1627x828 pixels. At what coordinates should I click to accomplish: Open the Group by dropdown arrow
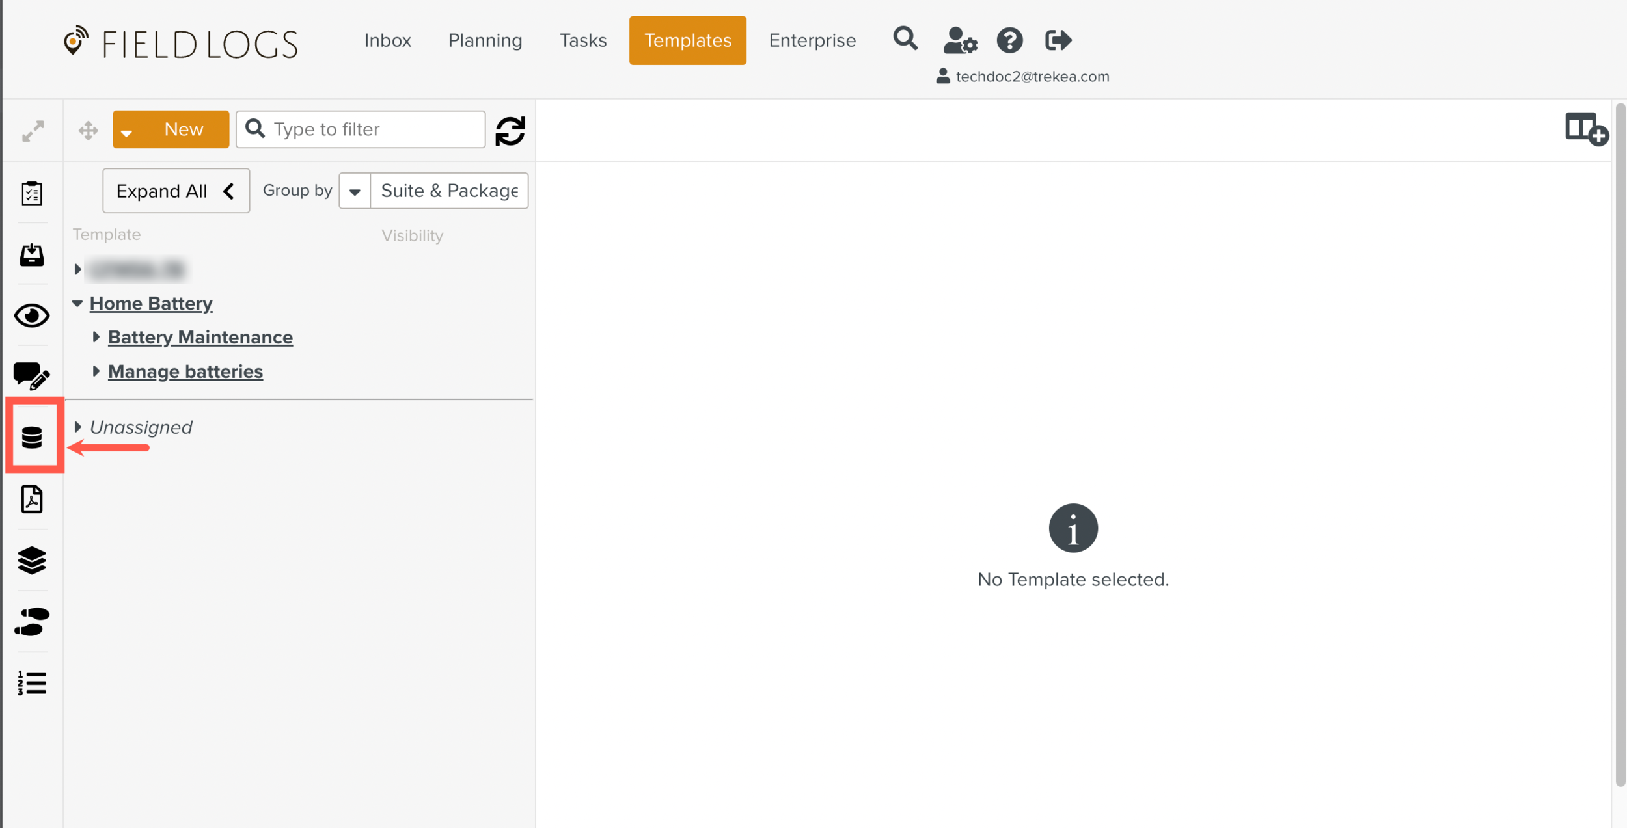[x=355, y=191]
